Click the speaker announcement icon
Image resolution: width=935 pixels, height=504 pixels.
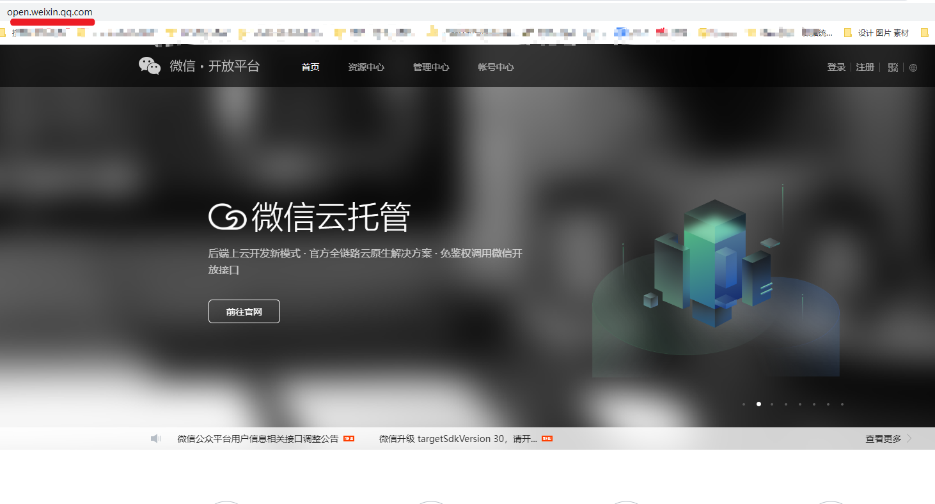(156, 439)
